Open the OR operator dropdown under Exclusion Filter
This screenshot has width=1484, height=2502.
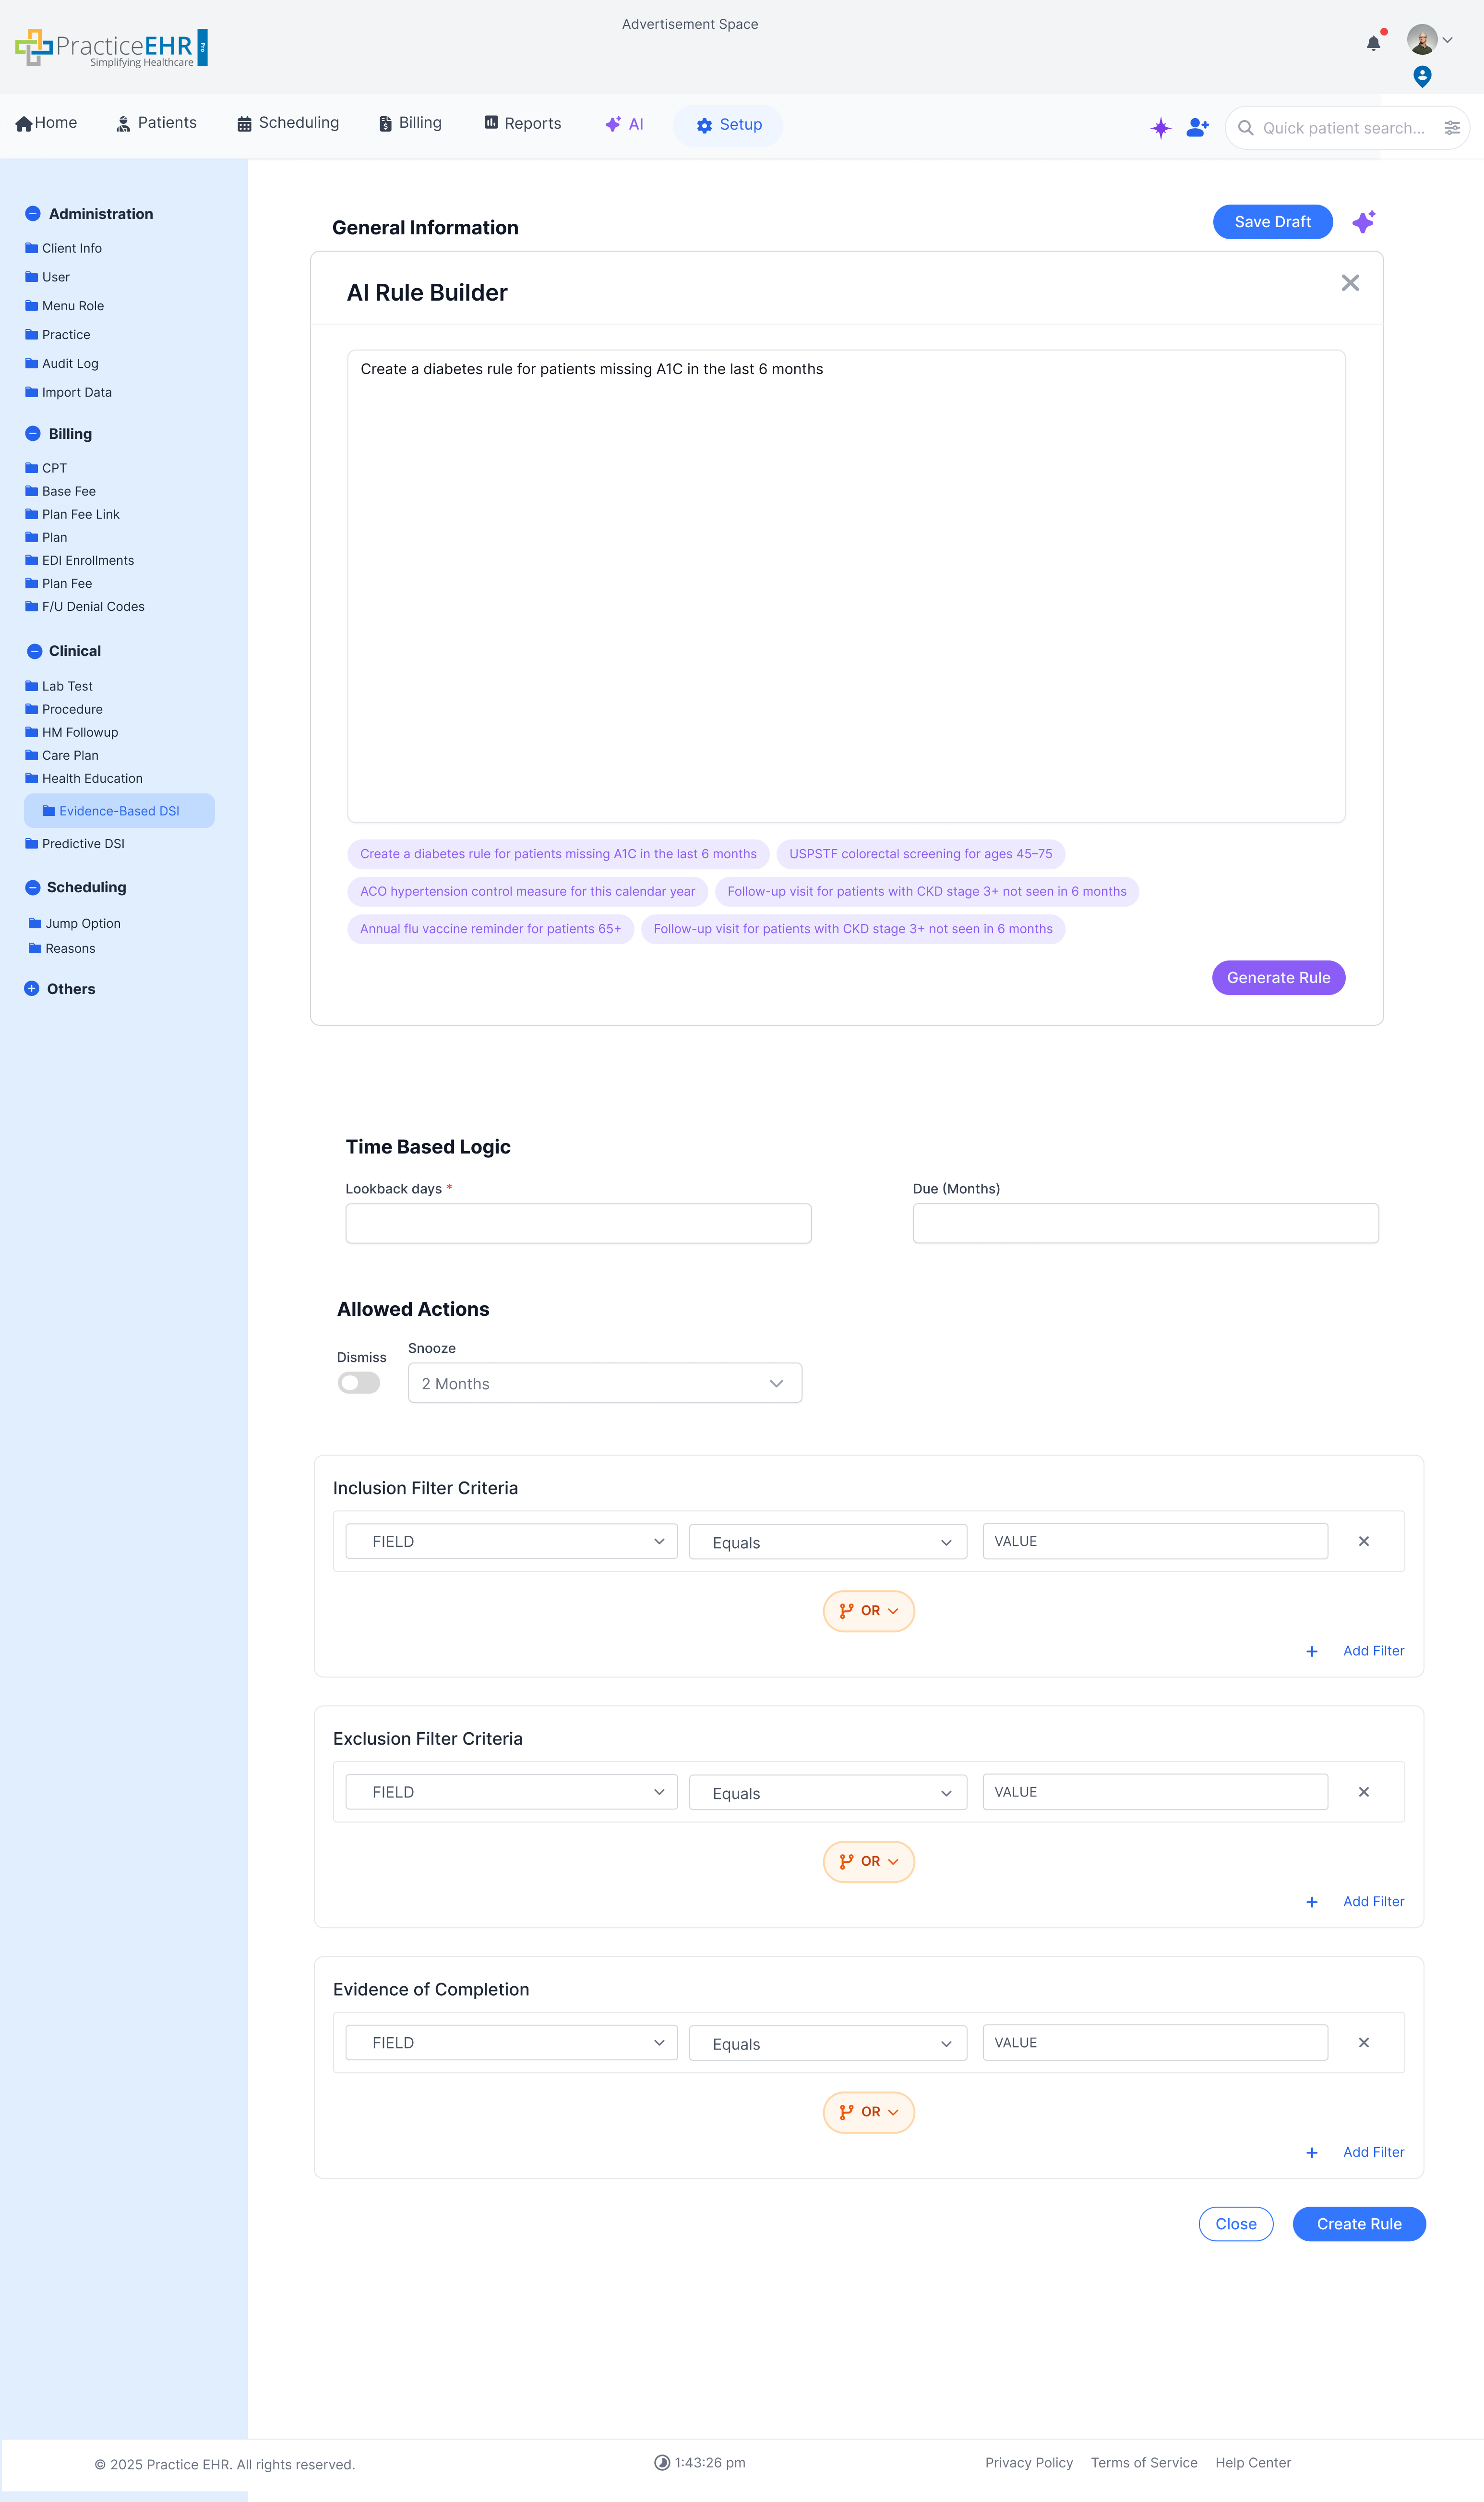[868, 1861]
